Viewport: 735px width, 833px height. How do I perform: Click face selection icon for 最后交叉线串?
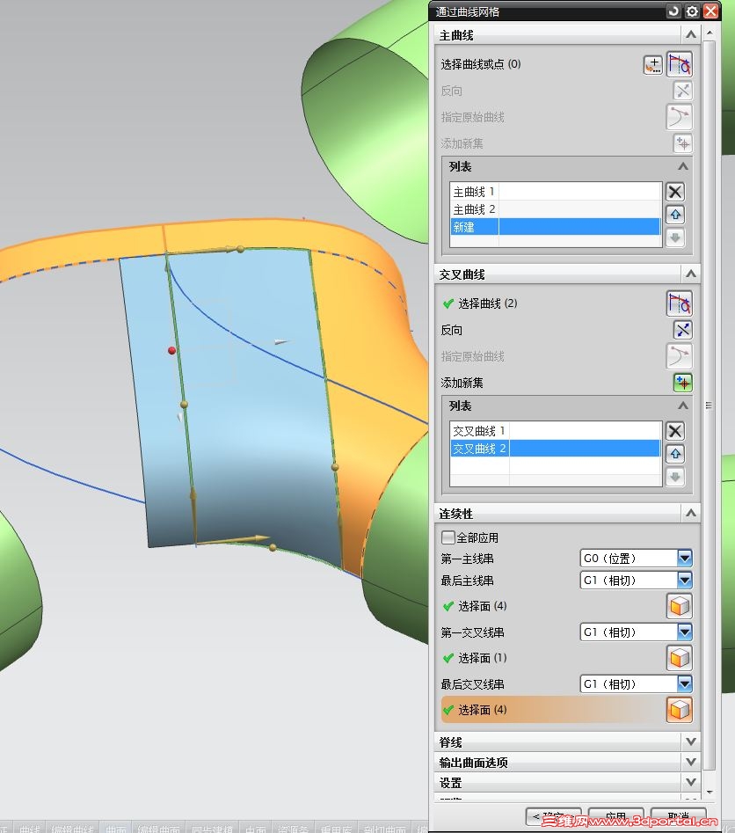[x=680, y=710]
